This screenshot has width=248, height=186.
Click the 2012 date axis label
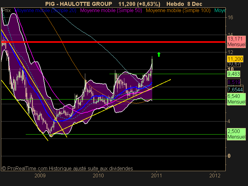click(215, 175)
